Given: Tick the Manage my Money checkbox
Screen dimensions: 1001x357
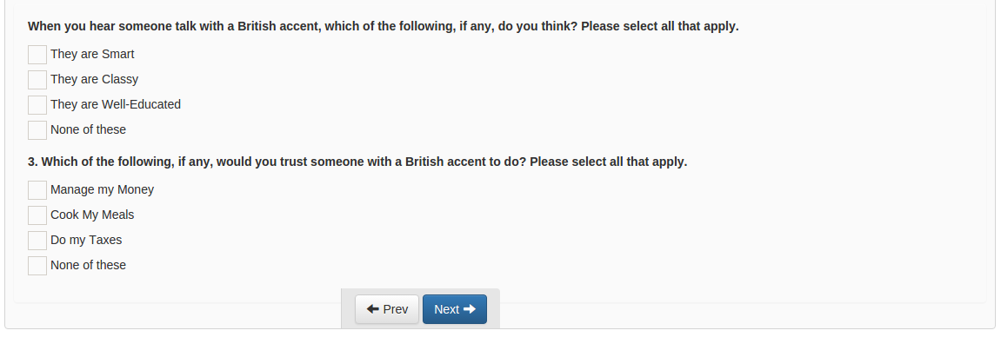Looking at the screenshot, I should [37, 190].
